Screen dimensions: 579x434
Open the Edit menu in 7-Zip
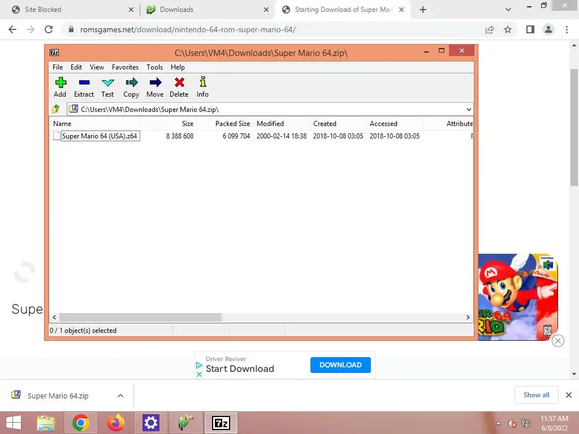(x=76, y=67)
